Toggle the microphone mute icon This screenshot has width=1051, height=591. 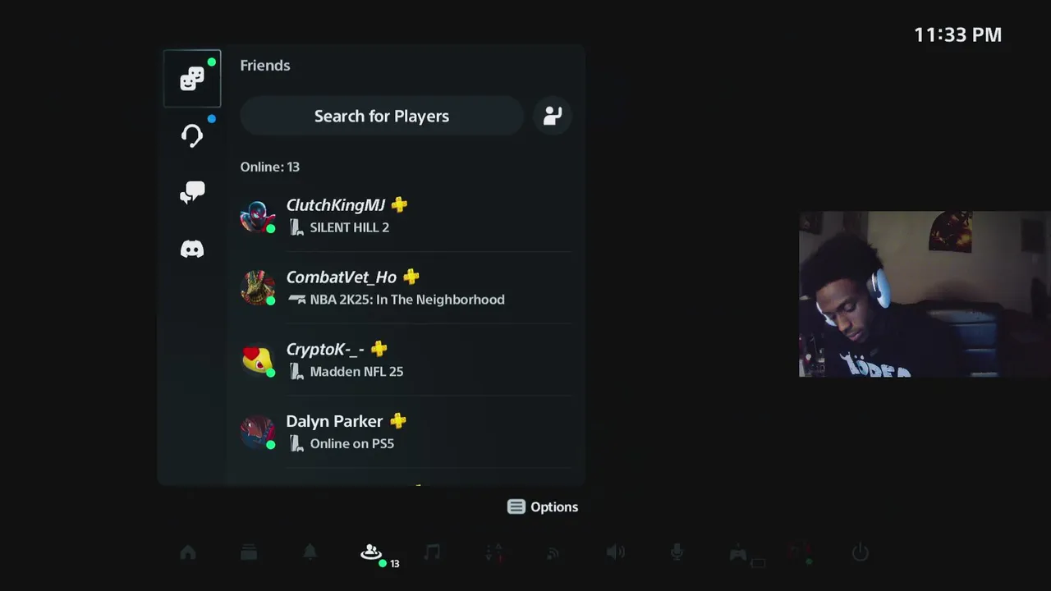[x=677, y=552]
